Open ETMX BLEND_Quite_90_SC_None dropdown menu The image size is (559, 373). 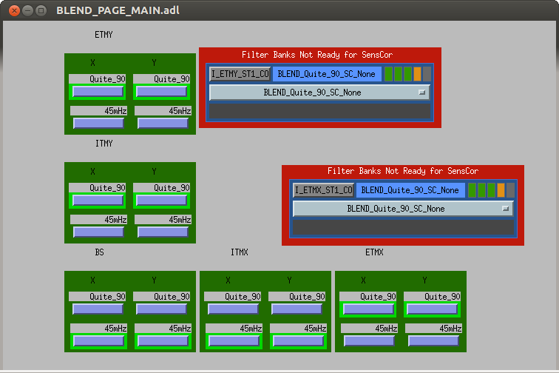click(x=403, y=209)
